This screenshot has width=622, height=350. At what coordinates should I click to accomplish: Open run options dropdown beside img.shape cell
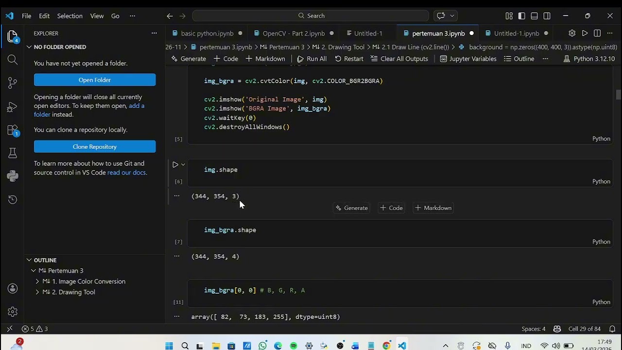coord(183,165)
